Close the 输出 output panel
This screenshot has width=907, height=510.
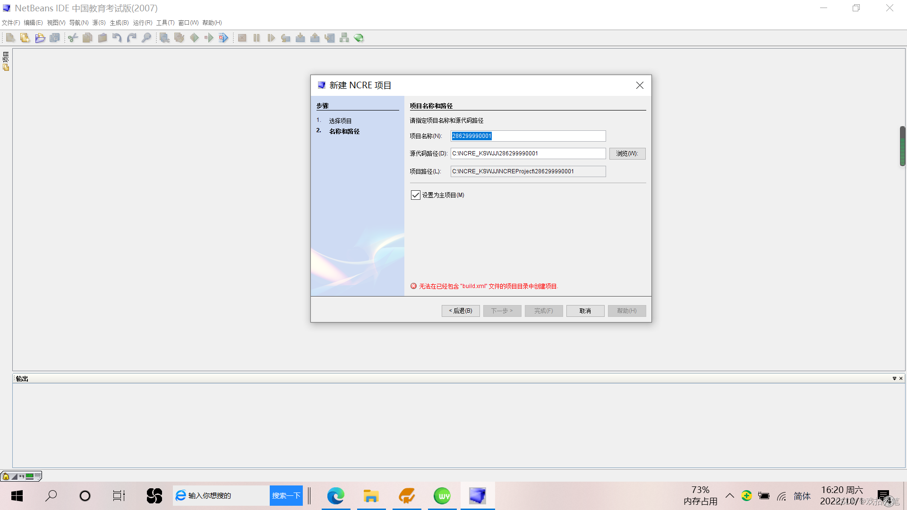click(x=901, y=378)
